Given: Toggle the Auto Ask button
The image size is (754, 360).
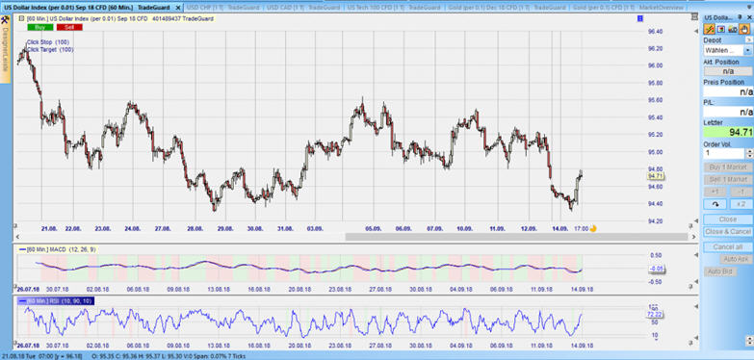Looking at the screenshot, I should coord(736,260).
